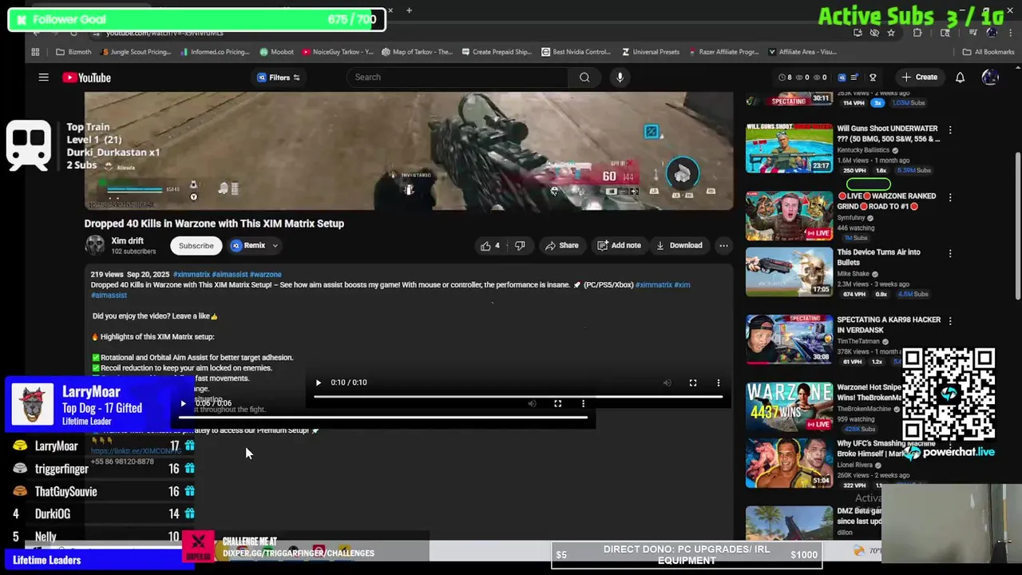
Task: Enter fullscreen on the 0:10 player
Action: (x=693, y=383)
